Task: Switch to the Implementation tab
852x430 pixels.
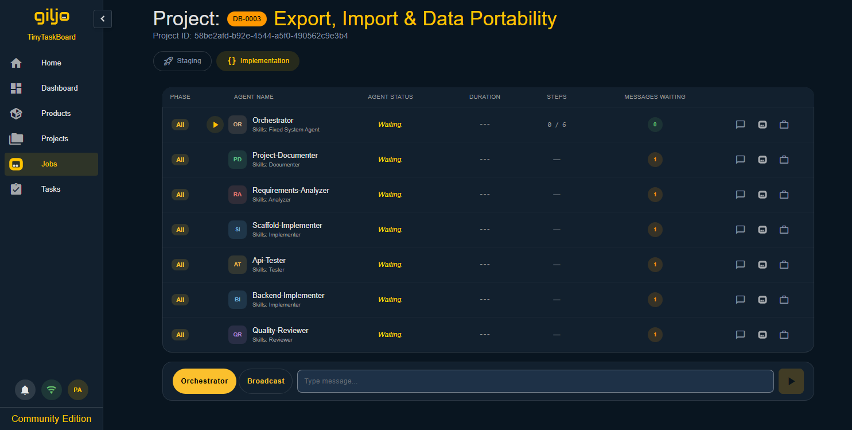Action: [258, 61]
